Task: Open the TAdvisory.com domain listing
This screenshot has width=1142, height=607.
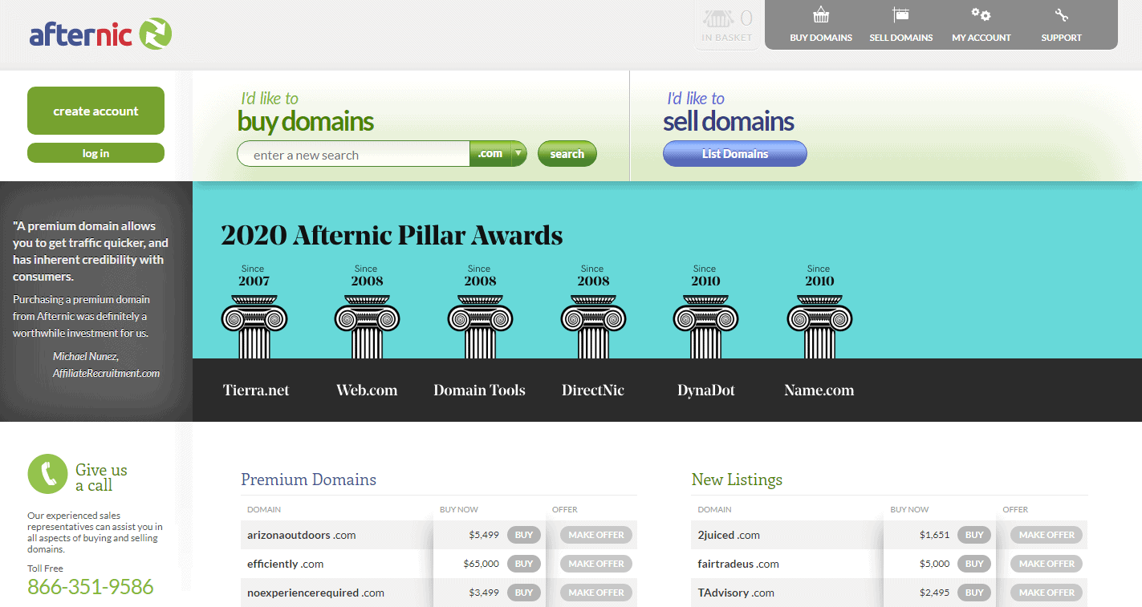Action: pyautogui.click(x=736, y=593)
